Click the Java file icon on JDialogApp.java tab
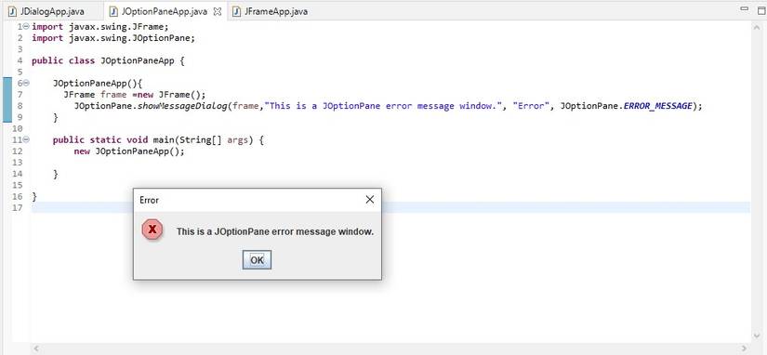This screenshot has width=767, height=355. pyautogui.click(x=13, y=11)
